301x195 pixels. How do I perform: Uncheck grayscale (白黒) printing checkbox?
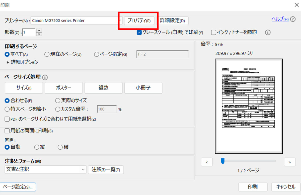coord(139,32)
